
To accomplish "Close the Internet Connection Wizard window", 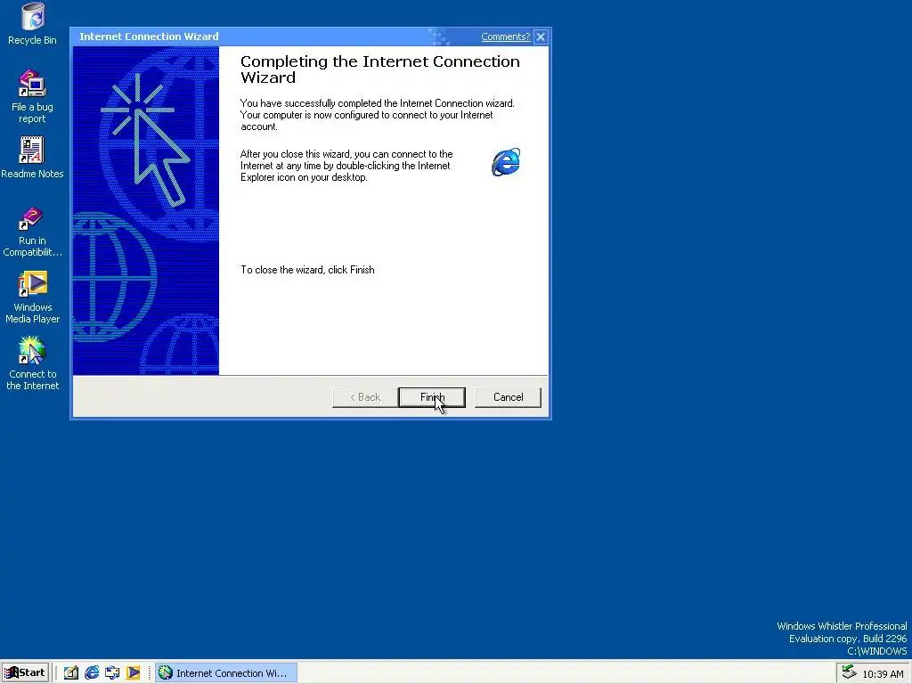I will (541, 37).
